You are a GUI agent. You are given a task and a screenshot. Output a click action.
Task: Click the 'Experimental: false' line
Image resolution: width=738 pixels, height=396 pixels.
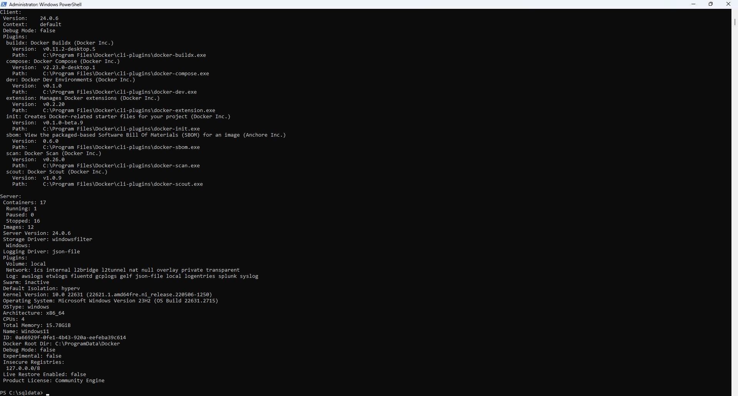pyautogui.click(x=32, y=356)
